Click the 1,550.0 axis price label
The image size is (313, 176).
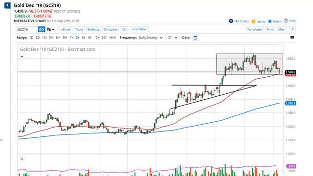click(291, 59)
